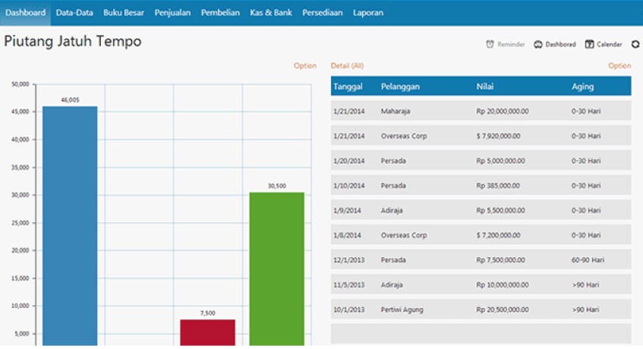Click the Option link above the chart
The height and width of the screenshot is (349, 643).
(x=305, y=66)
